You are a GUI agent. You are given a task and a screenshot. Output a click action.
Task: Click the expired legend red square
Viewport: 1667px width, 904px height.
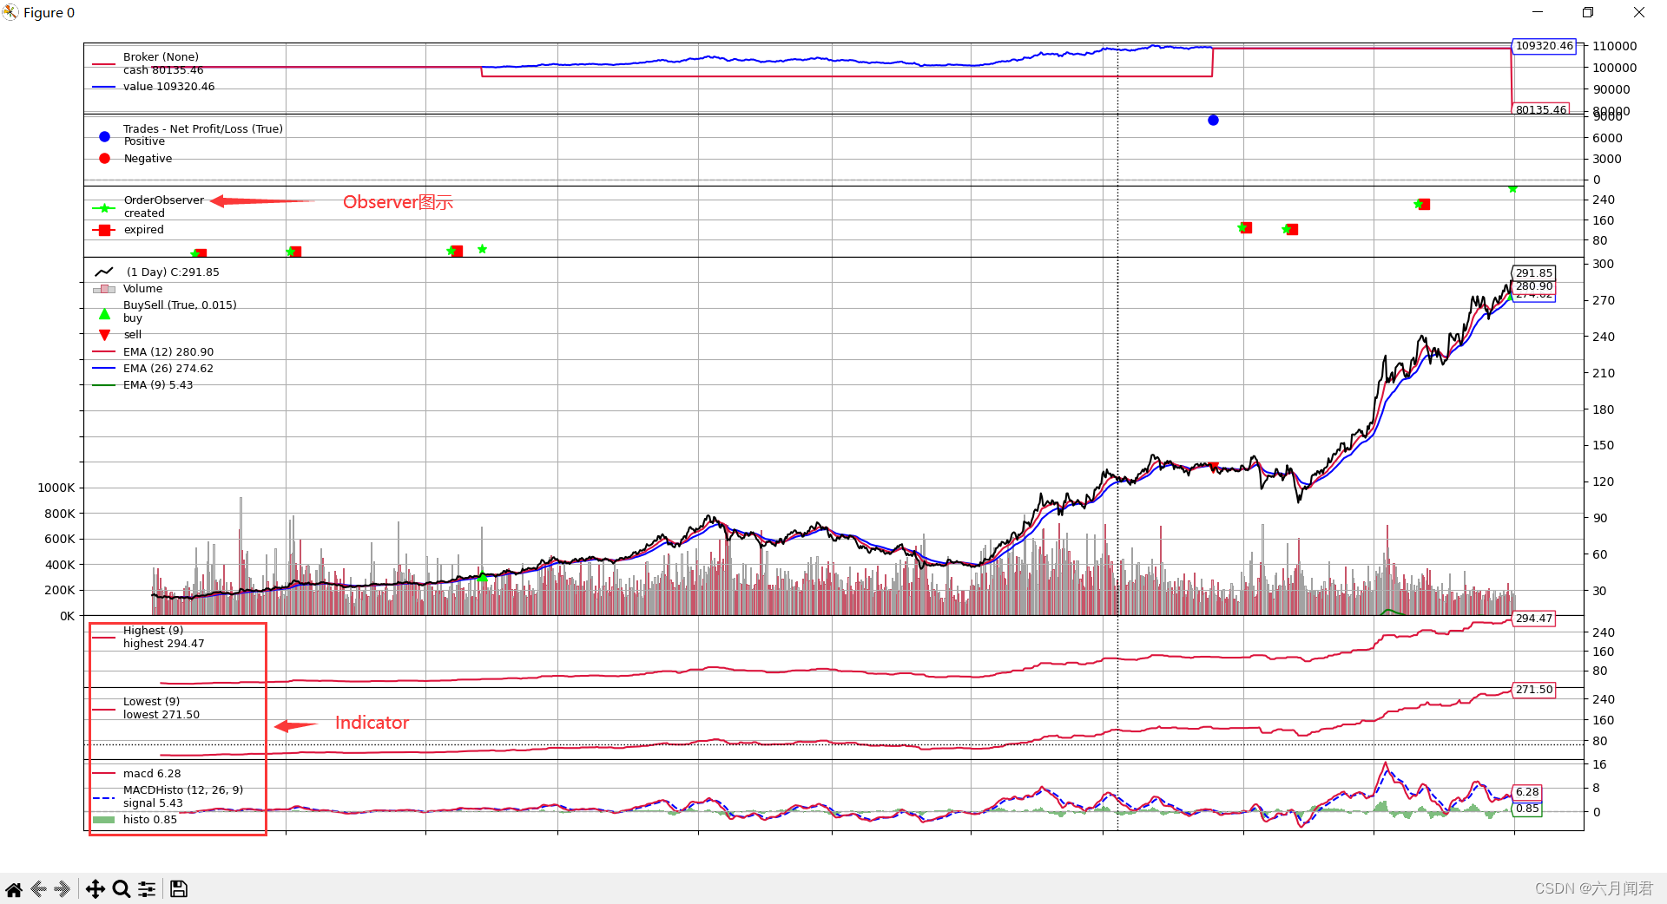[104, 230]
